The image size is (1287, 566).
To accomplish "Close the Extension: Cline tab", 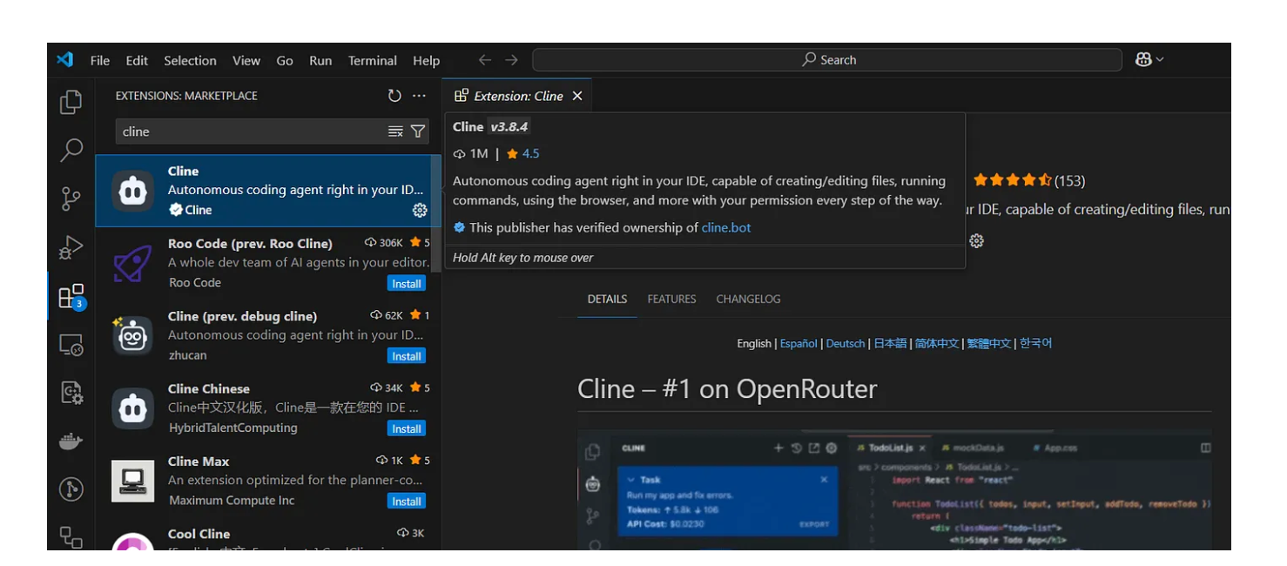I will tap(577, 96).
